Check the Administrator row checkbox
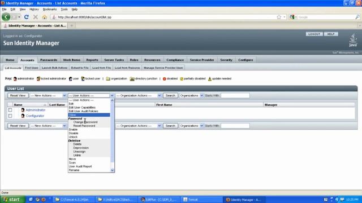Screen dimensions: 362x203 (10, 110)
